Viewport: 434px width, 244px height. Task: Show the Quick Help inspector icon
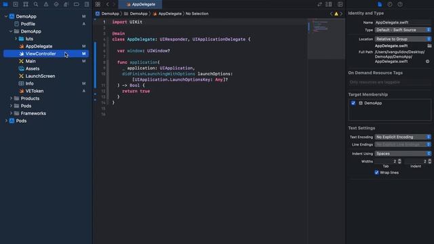click(400, 5)
